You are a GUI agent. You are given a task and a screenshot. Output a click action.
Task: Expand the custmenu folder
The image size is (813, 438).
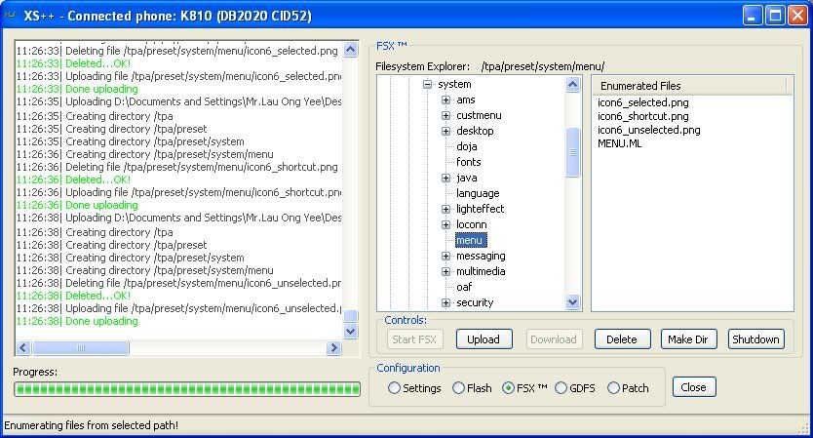tap(445, 116)
